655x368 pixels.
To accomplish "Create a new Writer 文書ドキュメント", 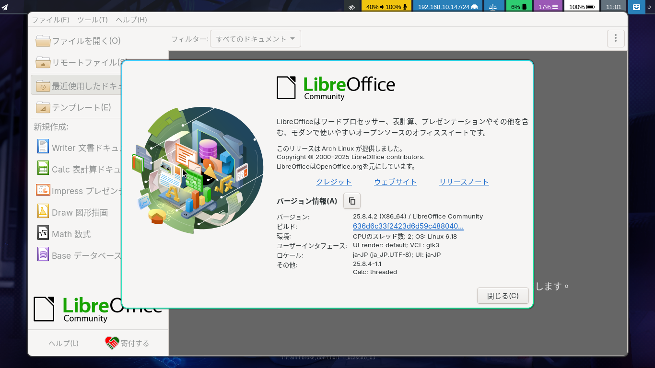I will 76,148.
